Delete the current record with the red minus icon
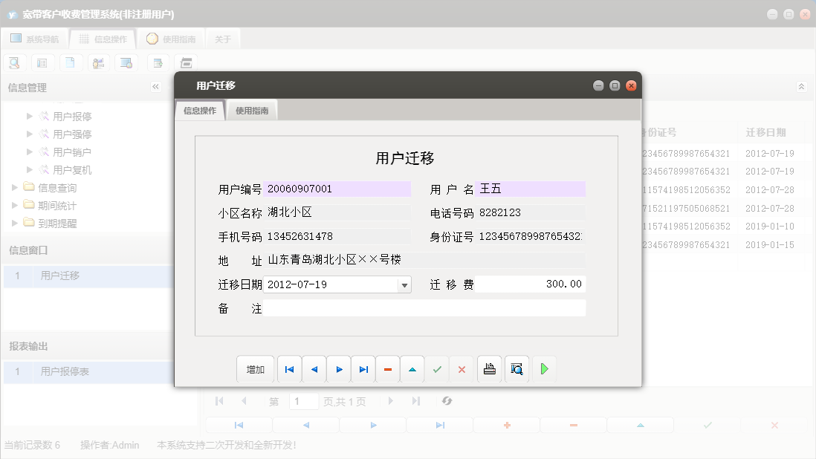Image resolution: width=816 pixels, height=459 pixels. point(387,368)
